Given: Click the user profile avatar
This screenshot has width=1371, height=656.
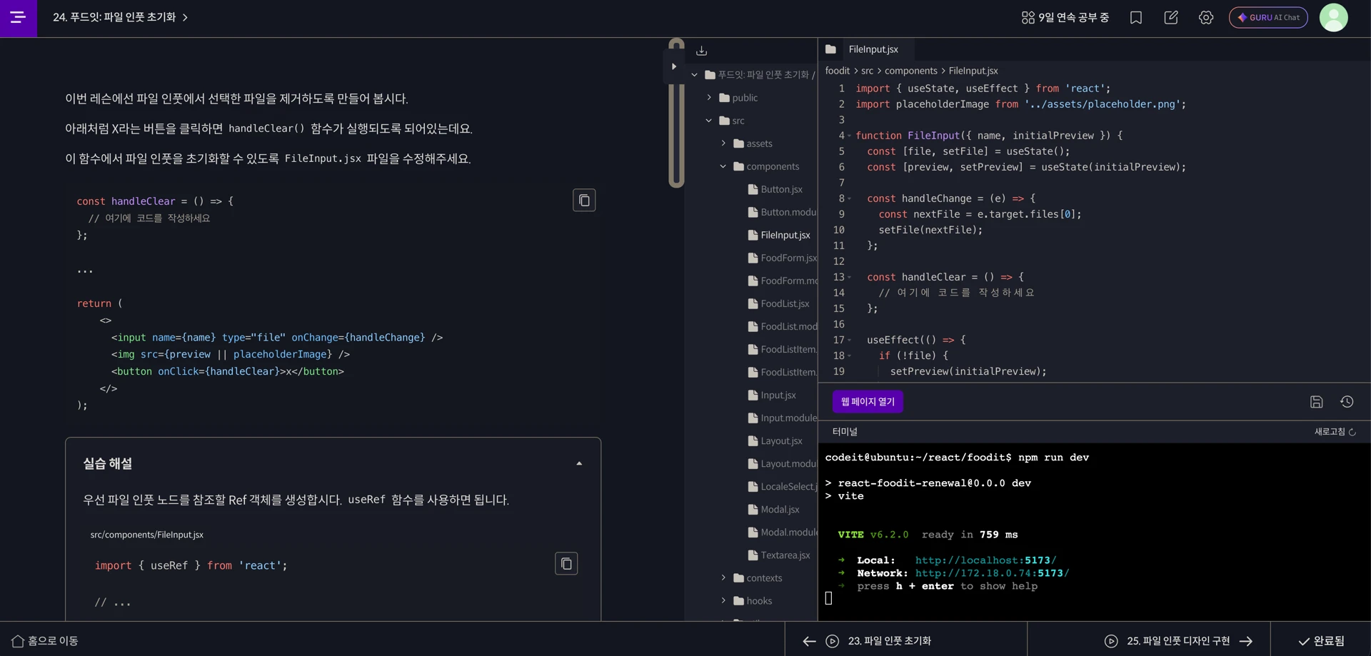Looking at the screenshot, I should click(x=1333, y=18).
